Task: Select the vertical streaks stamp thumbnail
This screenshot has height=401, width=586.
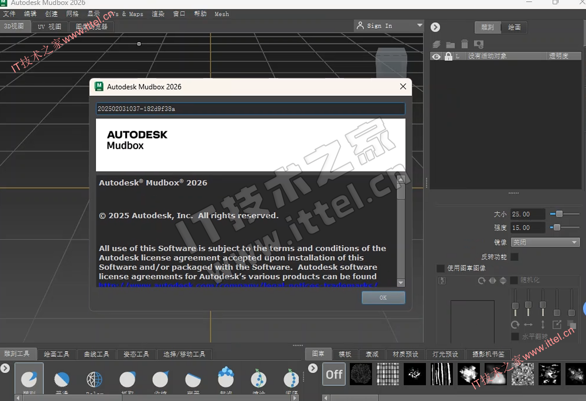Action: (442, 374)
